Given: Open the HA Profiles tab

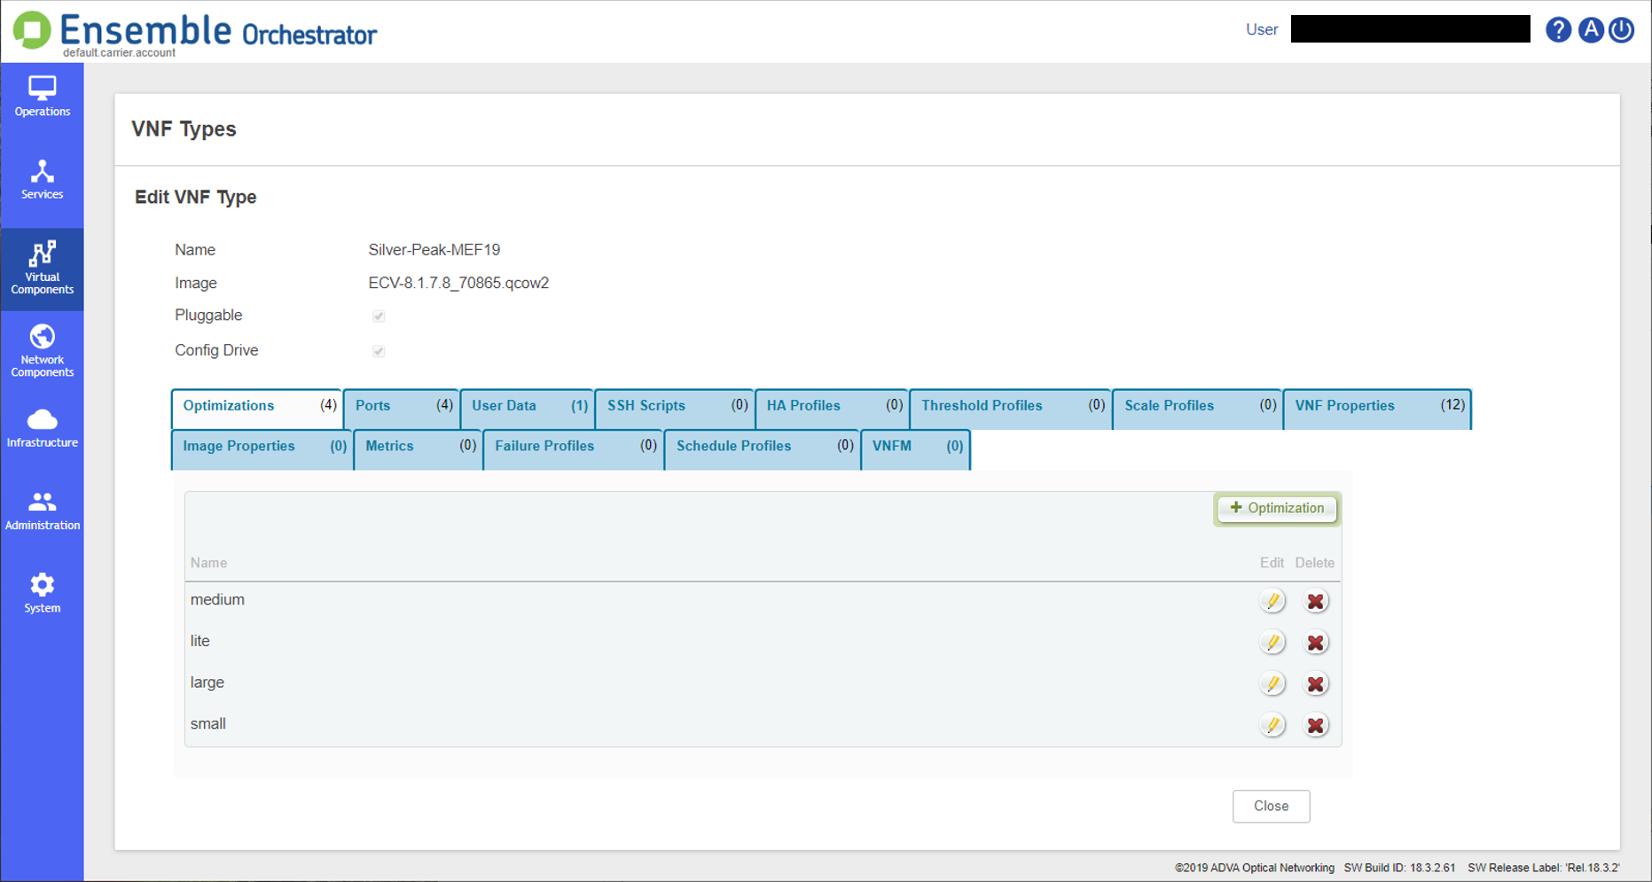Looking at the screenshot, I should (x=832, y=408).
